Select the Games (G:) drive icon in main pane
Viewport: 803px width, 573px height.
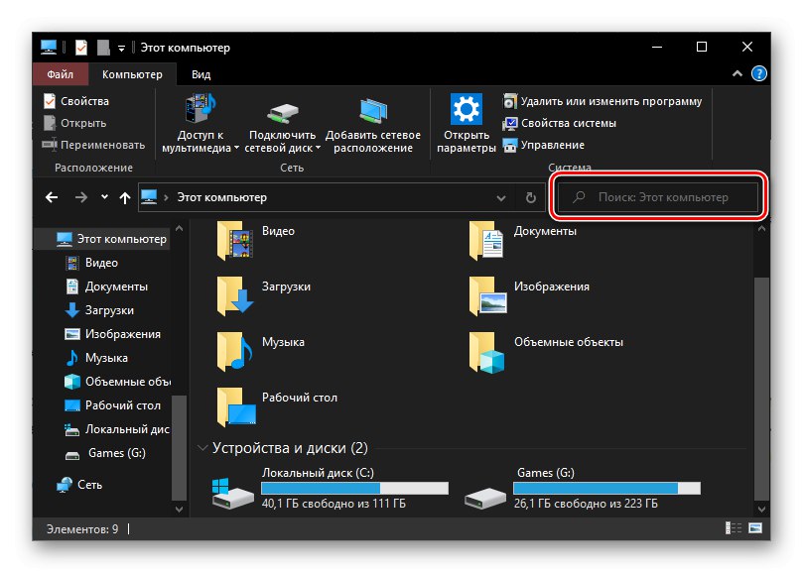pos(485,499)
